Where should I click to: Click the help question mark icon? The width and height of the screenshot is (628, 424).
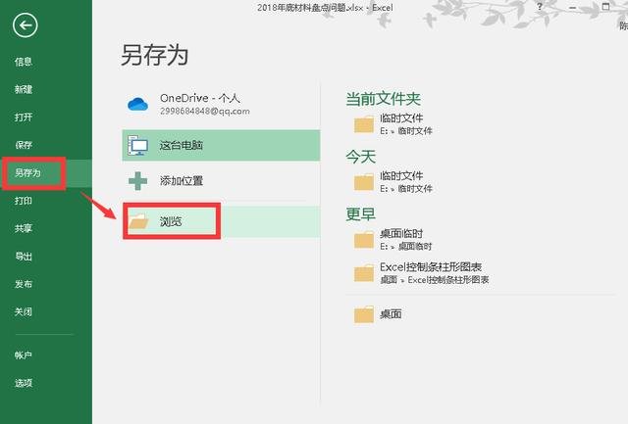click(540, 7)
